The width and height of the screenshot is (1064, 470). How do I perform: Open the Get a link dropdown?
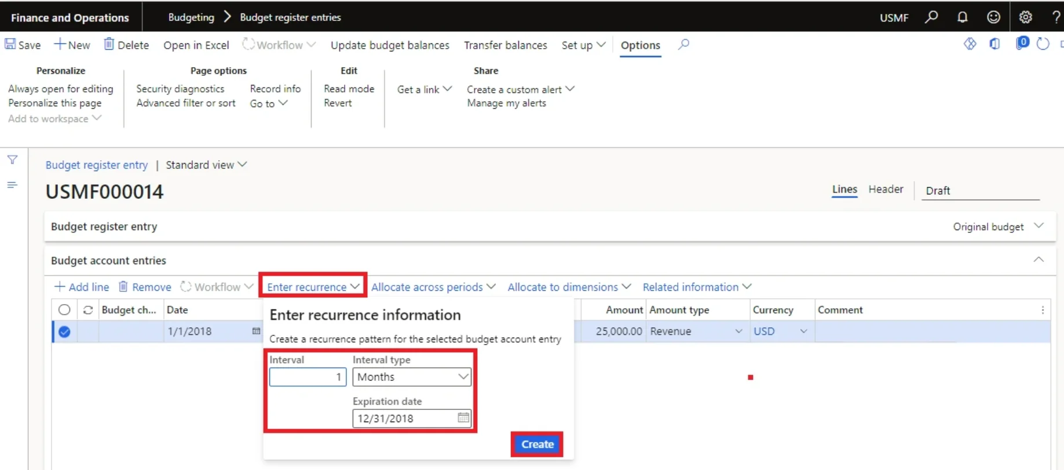[x=425, y=89]
